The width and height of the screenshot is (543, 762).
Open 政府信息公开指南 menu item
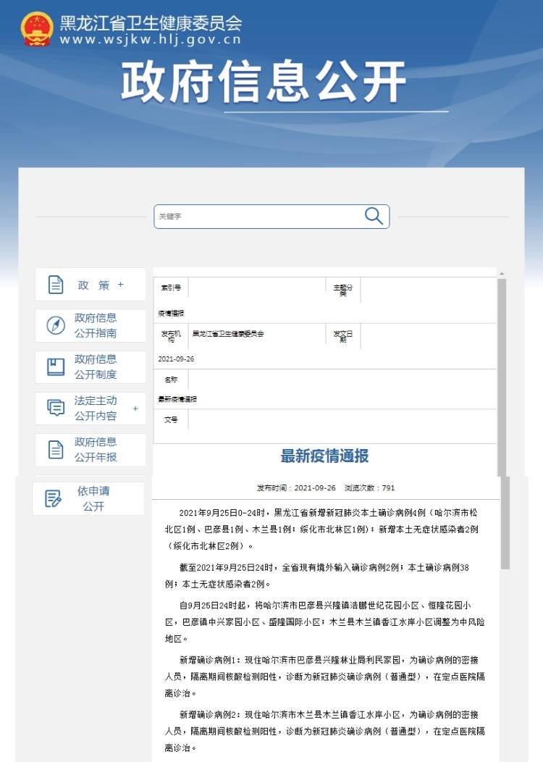click(90, 326)
